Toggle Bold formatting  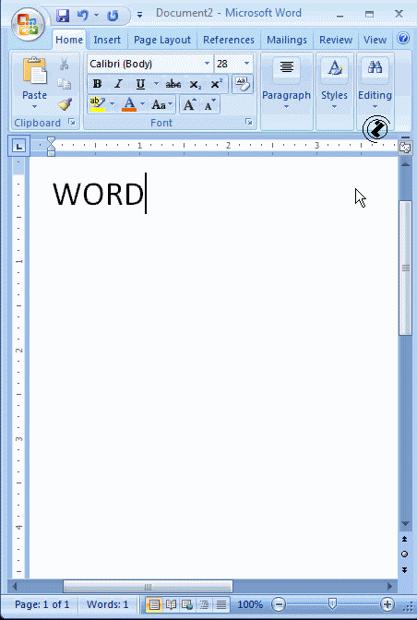click(97, 84)
